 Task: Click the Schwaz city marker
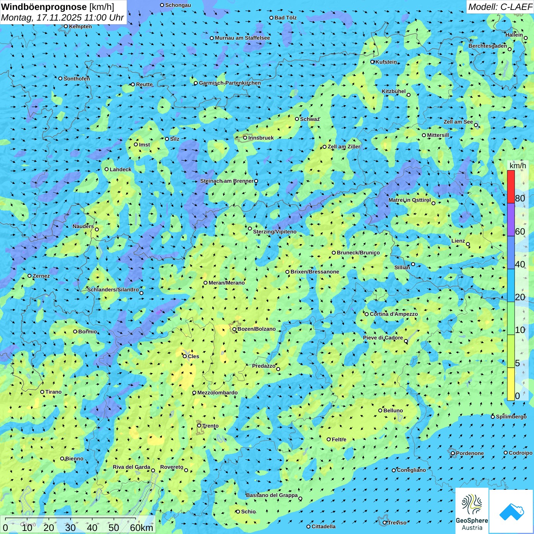click(x=297, y=119)
